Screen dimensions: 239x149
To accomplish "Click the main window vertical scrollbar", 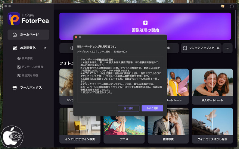I will pos(236,30).
